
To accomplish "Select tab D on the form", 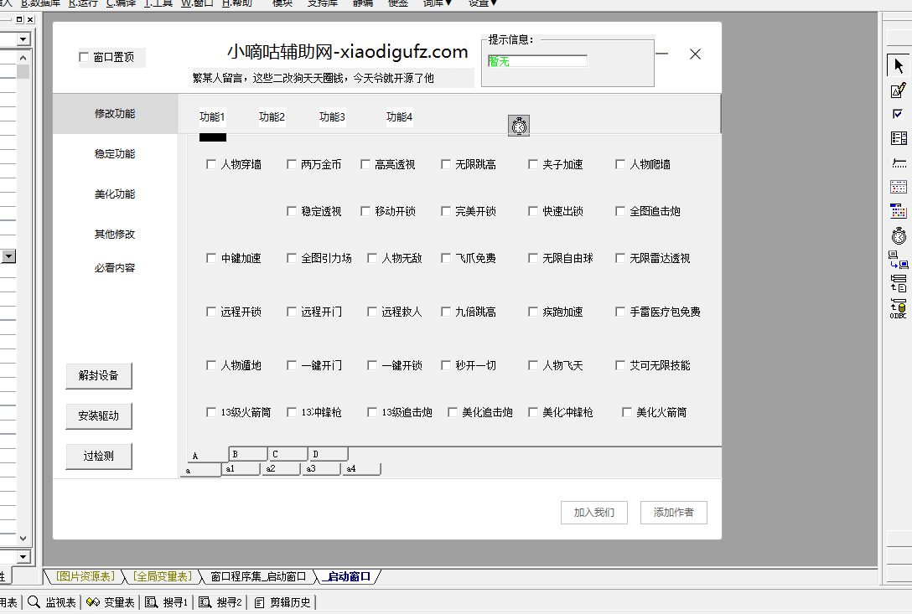I will point(329,454).
